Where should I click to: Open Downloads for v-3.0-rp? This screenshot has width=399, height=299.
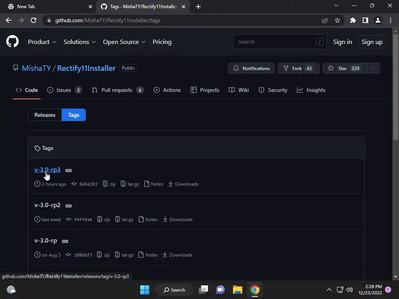click(177, 255)
